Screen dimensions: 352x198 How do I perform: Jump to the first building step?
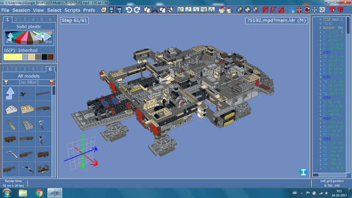point(180,10)
